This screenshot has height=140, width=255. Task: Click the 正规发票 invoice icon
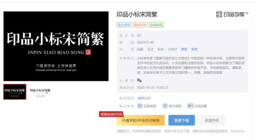pyautogui.click(x=190, y=106)
